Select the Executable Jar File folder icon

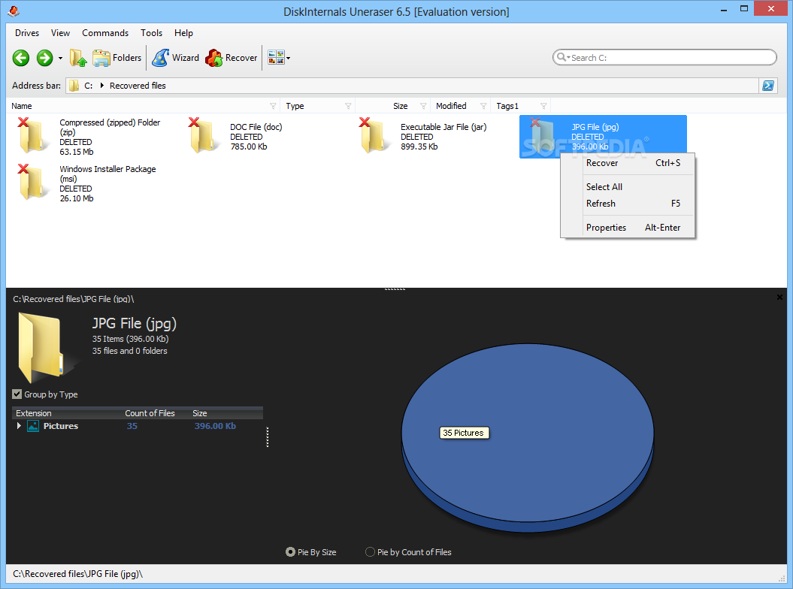tap(375, 135)
